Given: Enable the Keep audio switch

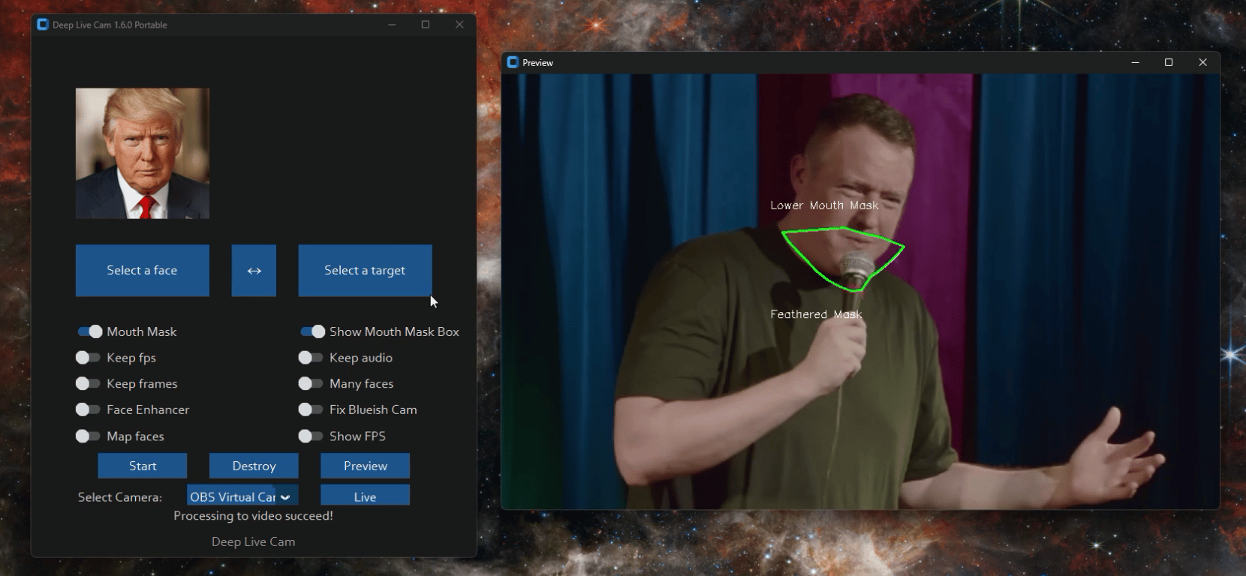Looking at the screenshot, I should (310, 358).
